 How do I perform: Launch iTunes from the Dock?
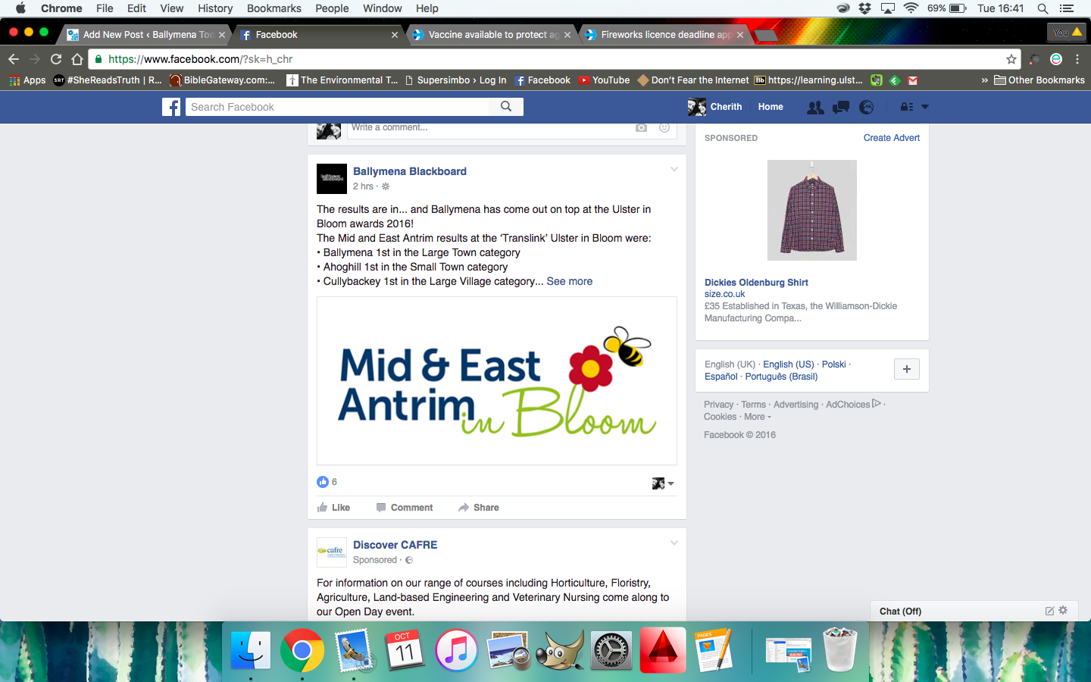click(x=456, y=651)
